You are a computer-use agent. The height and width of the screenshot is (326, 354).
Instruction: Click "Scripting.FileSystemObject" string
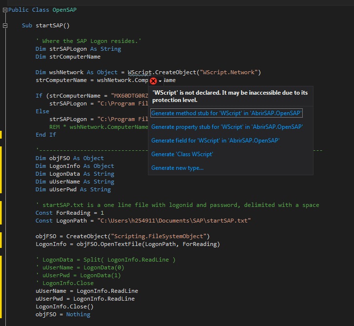pyautogui.click(x=159, y=236)
